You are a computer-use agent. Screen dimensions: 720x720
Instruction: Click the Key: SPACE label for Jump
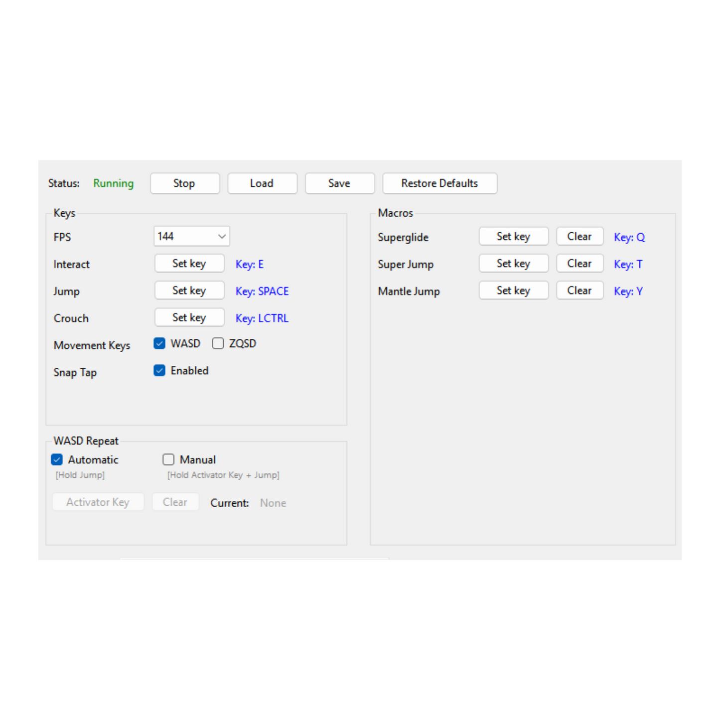[261, 291]
